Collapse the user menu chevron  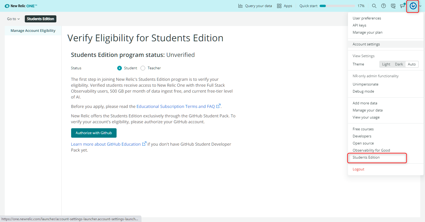(420, 6)
